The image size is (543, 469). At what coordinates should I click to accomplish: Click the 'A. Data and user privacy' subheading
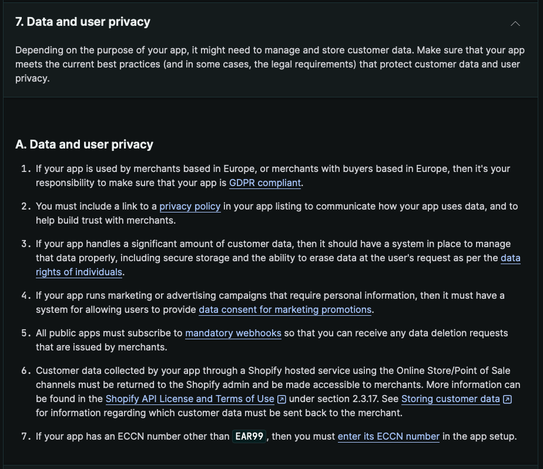[84, 144]
